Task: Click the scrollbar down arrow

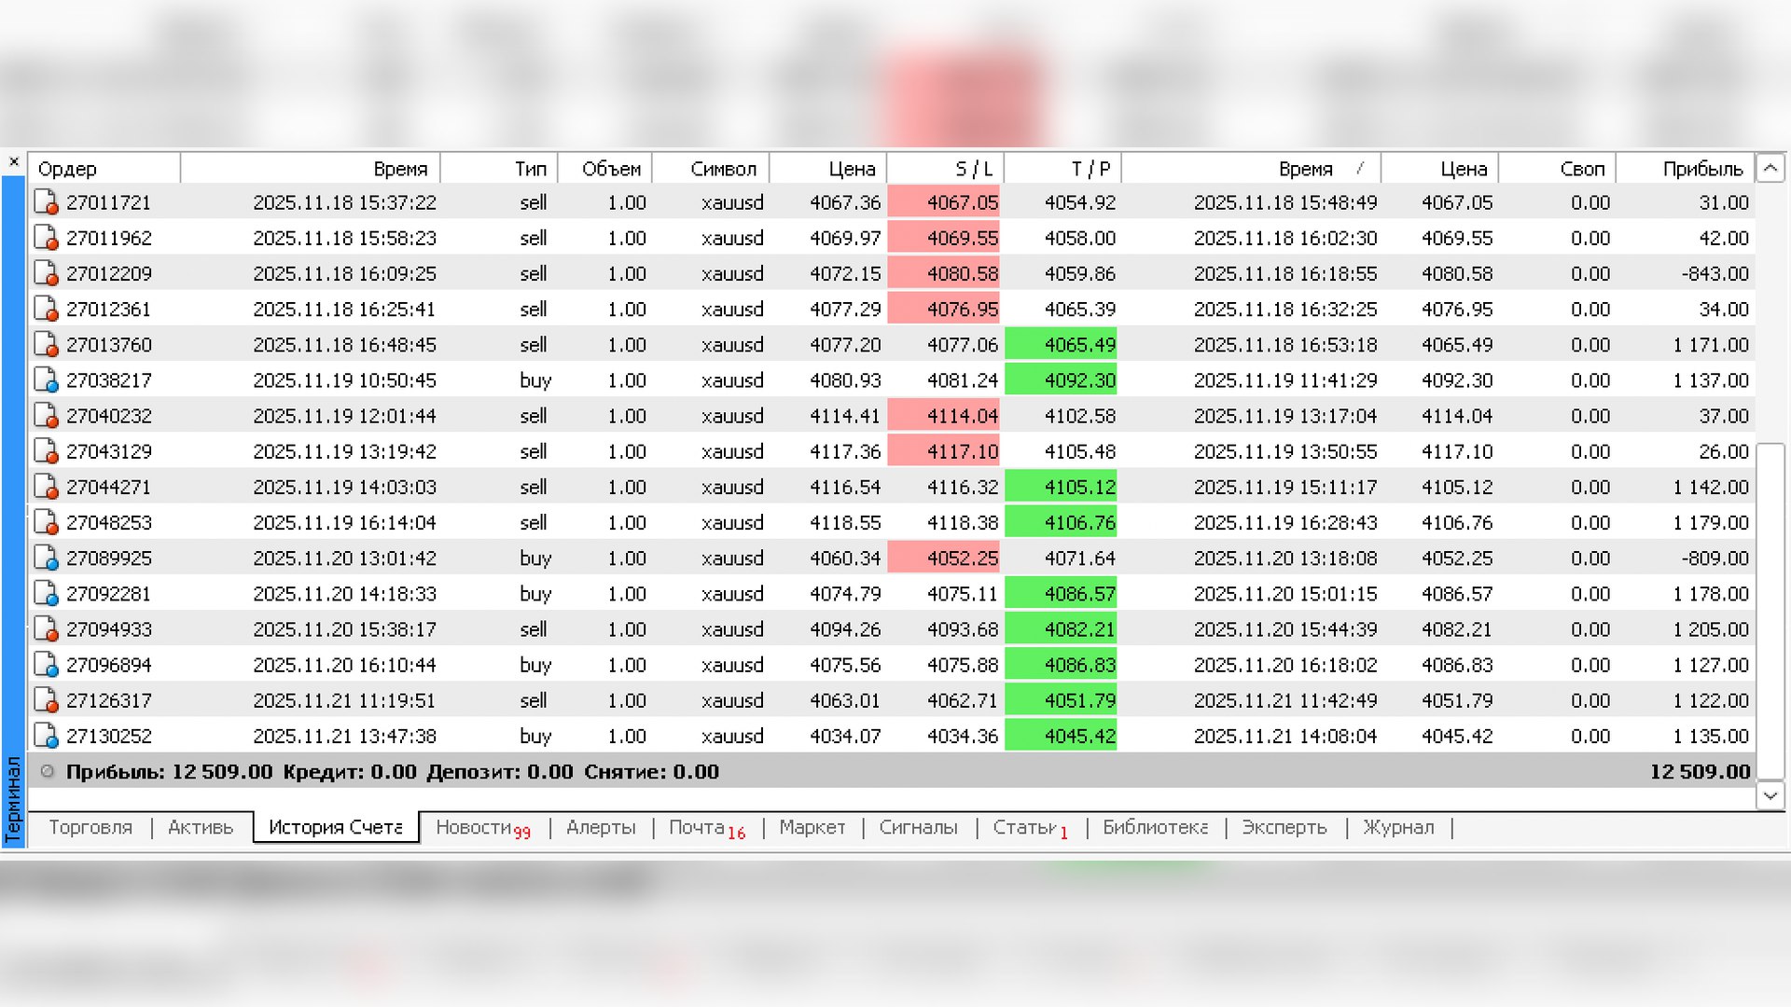Action: 1770,795
